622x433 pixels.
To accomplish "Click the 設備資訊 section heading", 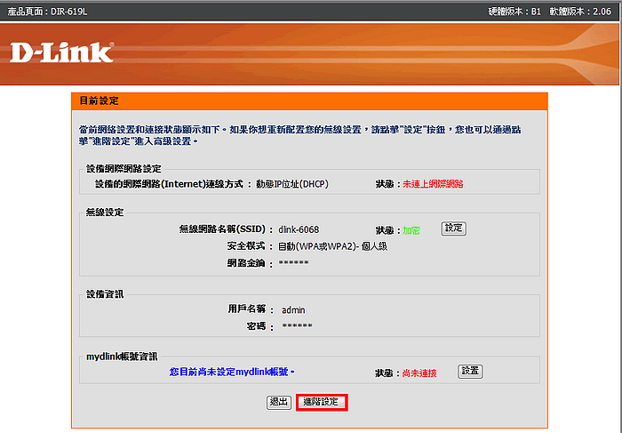I will pos(104,293).
